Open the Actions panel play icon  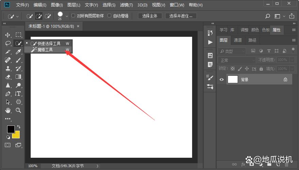point(210,42)
